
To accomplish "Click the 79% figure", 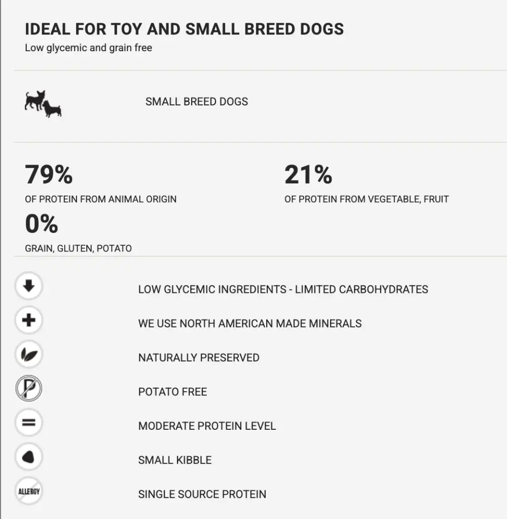I will point(49,174).
